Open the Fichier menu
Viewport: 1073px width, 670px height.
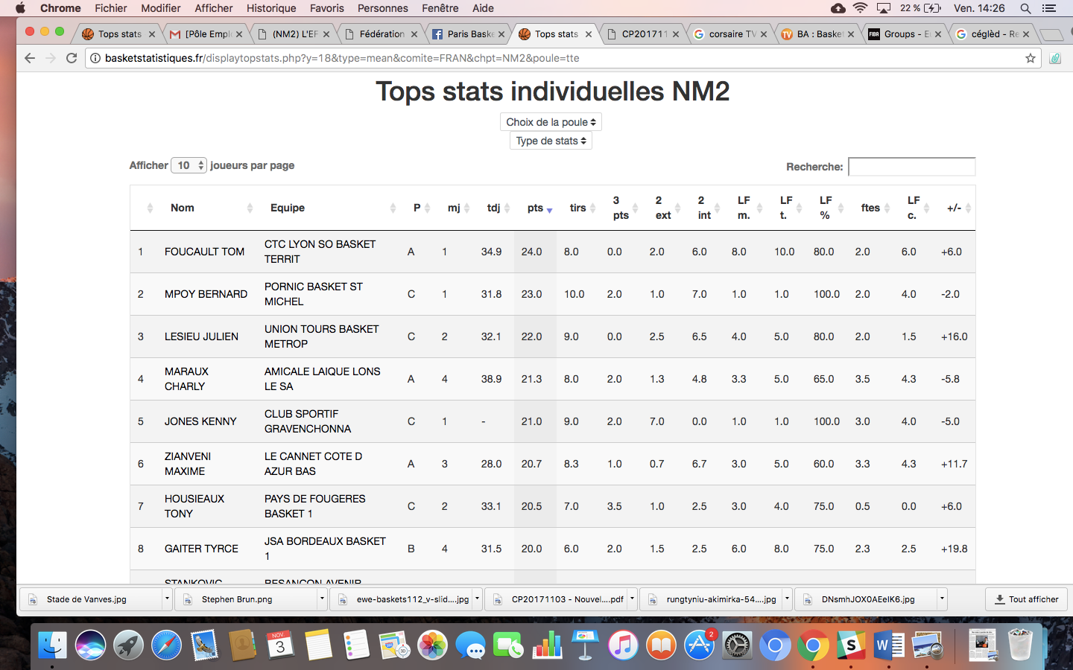pos(111,8)
